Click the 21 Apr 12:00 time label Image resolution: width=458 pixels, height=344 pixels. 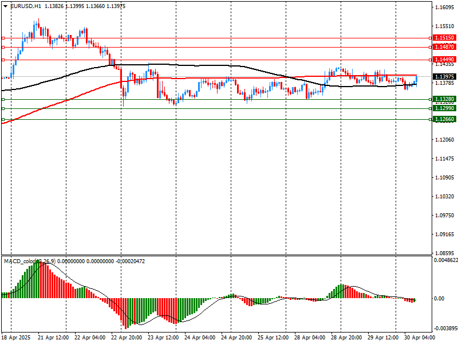coord(53,338)
